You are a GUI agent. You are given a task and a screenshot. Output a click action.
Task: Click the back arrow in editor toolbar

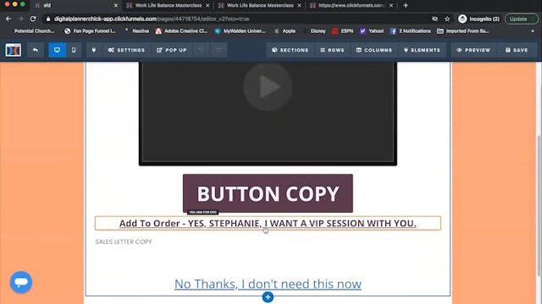[36, 50]
